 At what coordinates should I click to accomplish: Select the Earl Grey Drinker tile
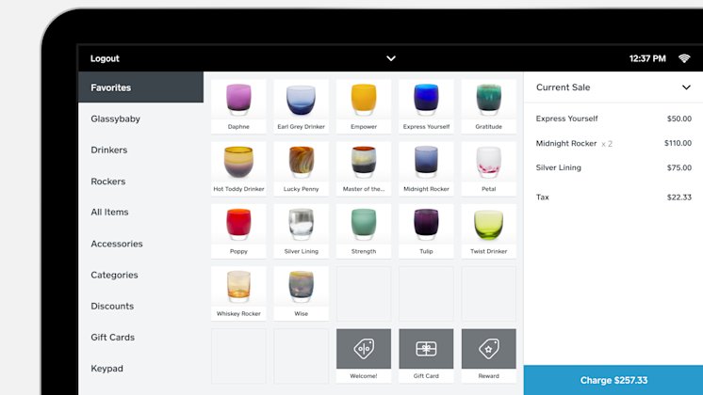click(301, 106)
